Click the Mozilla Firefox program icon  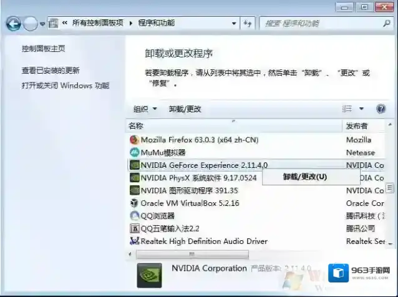(134, 140)
